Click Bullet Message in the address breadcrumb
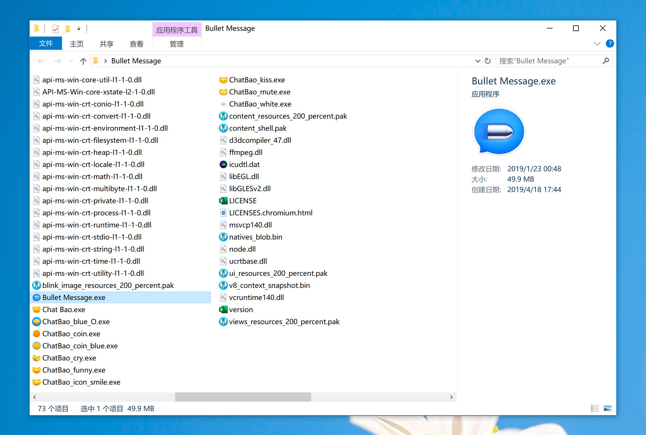 pyautogui.click(x=136, y=61)
